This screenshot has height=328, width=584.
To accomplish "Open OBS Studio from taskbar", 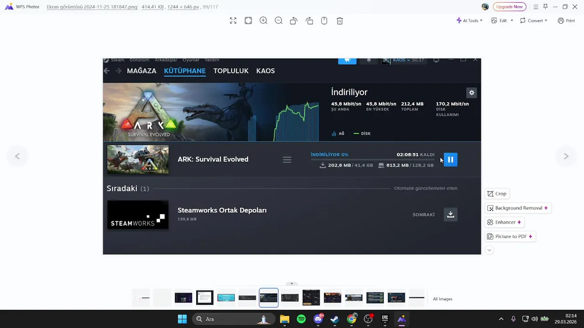I will [x=368, y=319].
